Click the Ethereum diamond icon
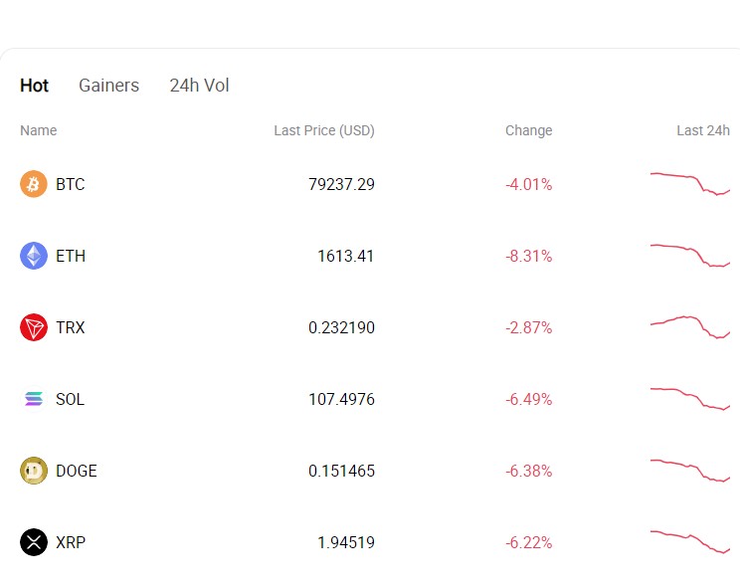This screenshot has width=740, height=588. 34,256
